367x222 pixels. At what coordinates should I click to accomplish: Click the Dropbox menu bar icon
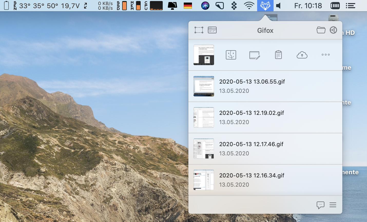(234, 6)
